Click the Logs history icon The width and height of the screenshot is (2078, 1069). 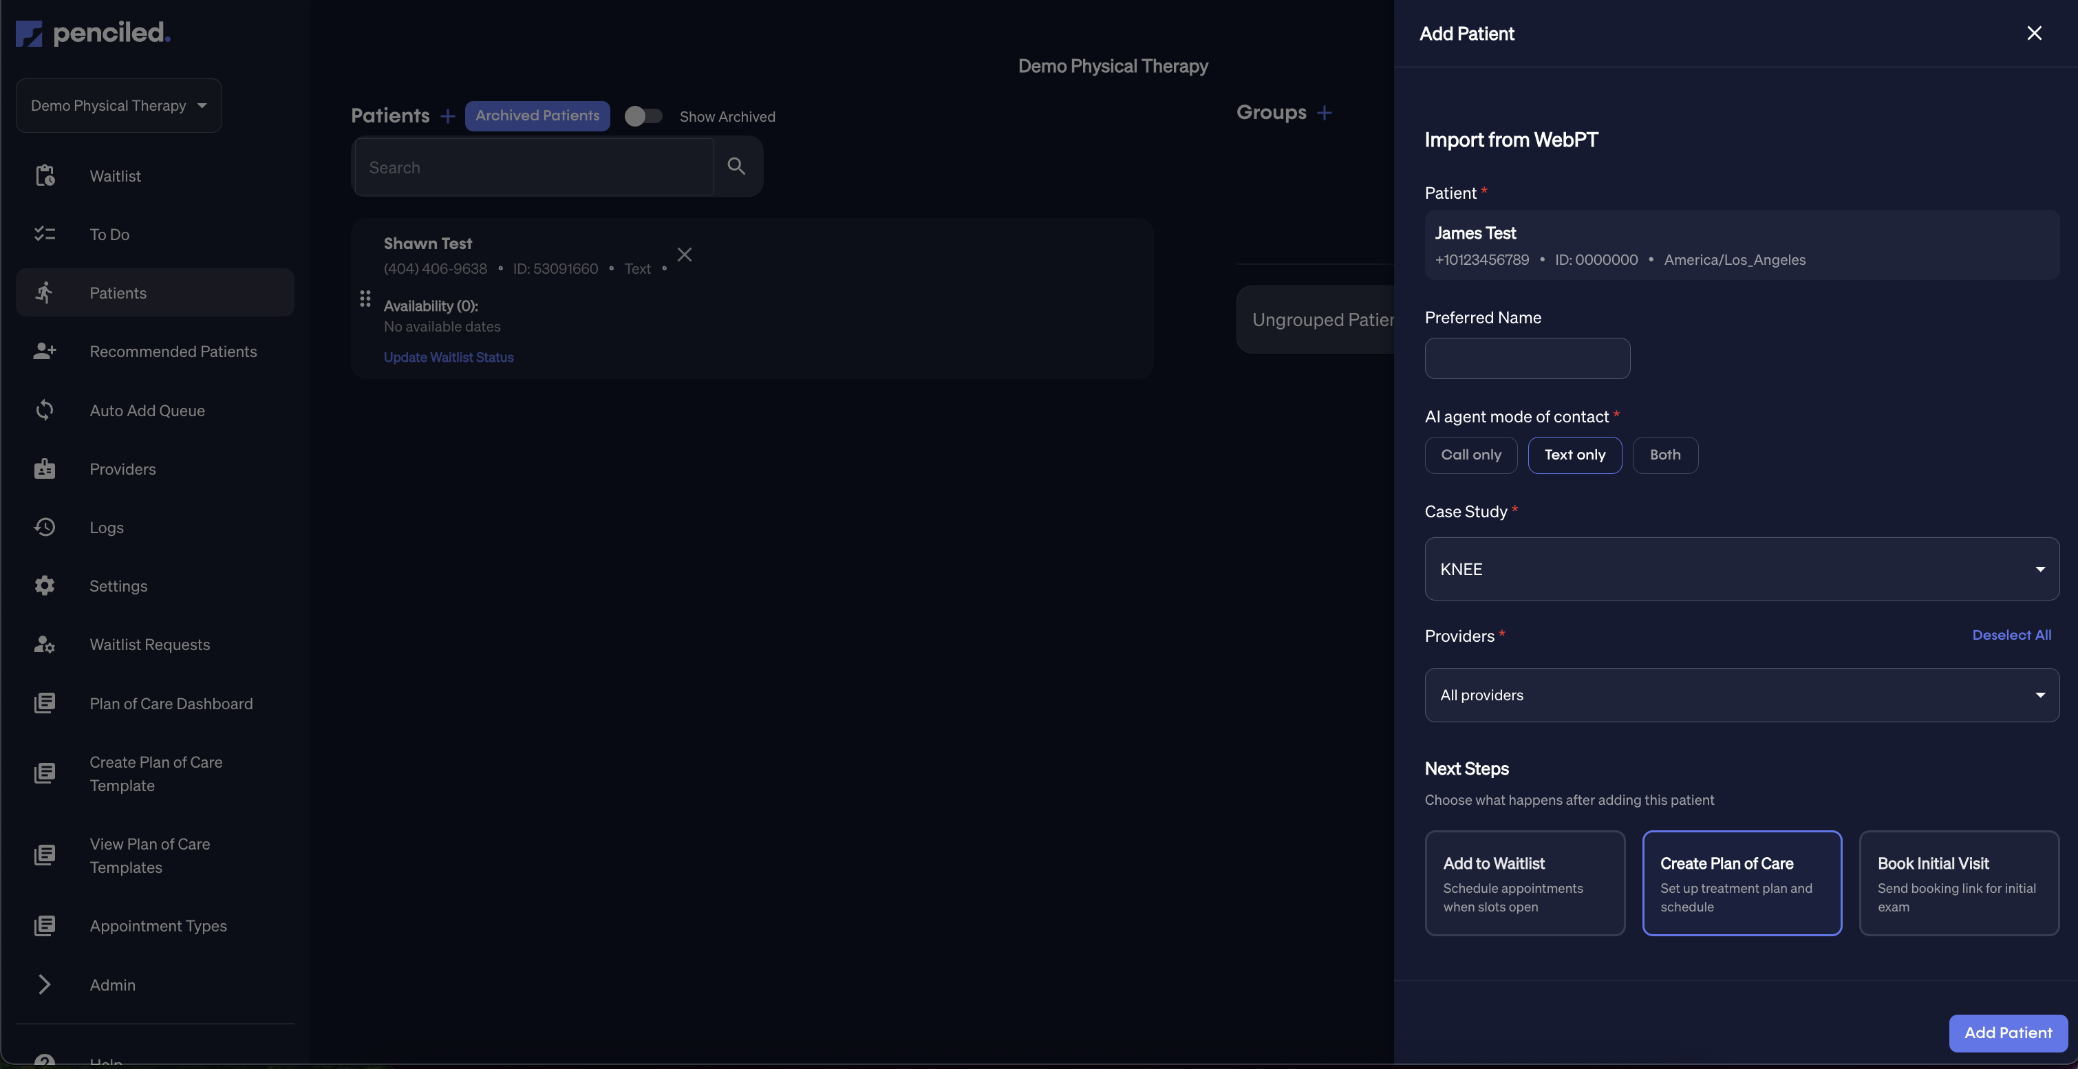tap(45, 527)
